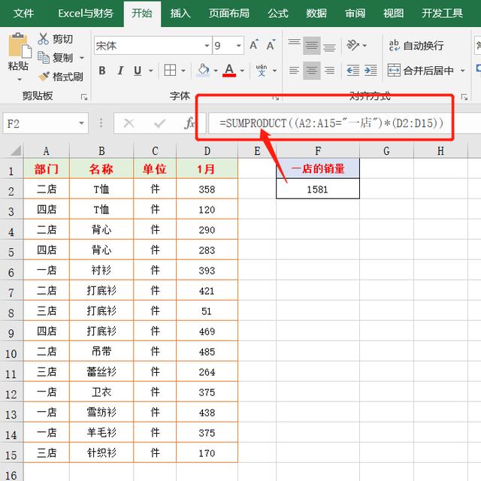Decrease indent icon
This screenshot has width=481, height=481.
[353, 70]
